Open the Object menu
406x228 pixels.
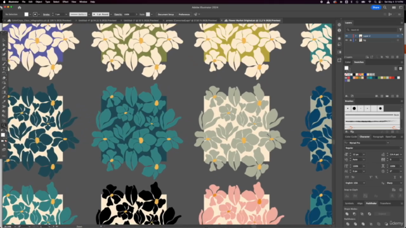click(39, 2)
